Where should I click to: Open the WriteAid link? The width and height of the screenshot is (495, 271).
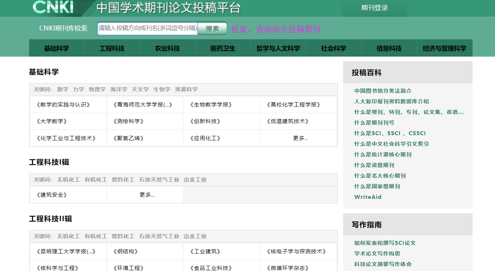[x=368, y=197]
